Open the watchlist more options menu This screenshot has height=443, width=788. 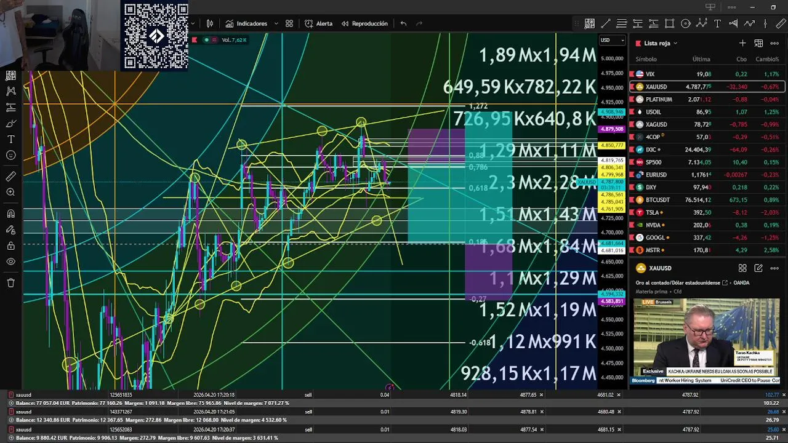click(774, 43)
